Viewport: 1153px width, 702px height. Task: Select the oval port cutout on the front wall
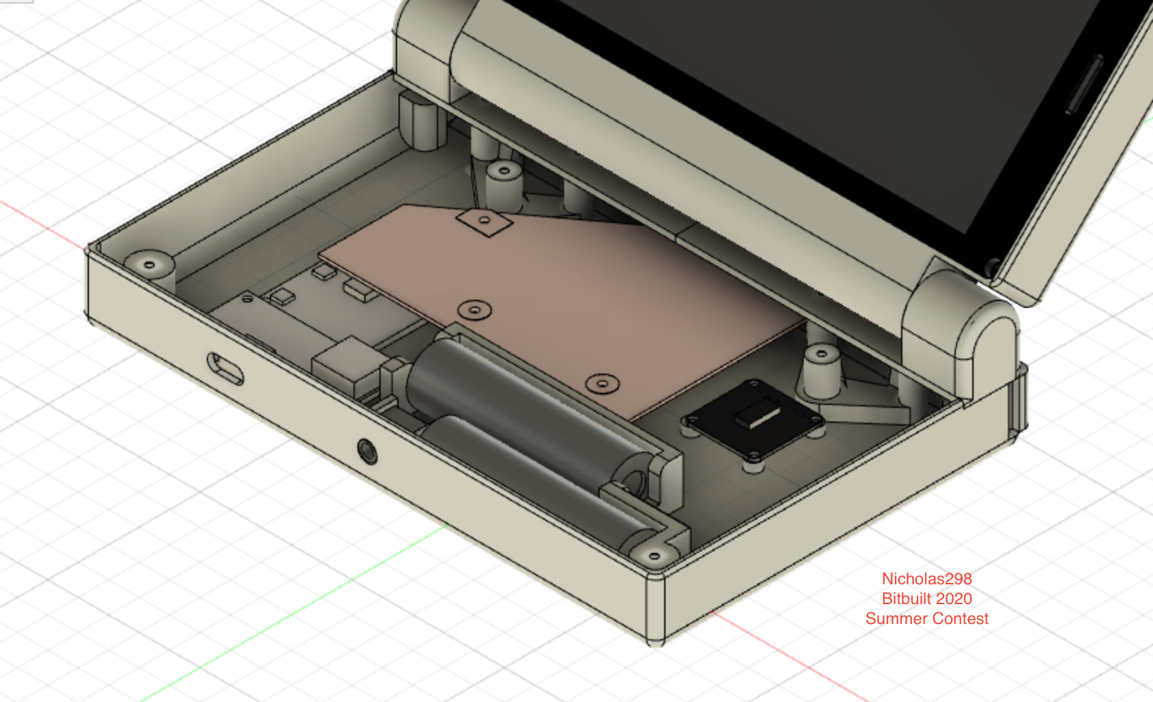[225, 367]
